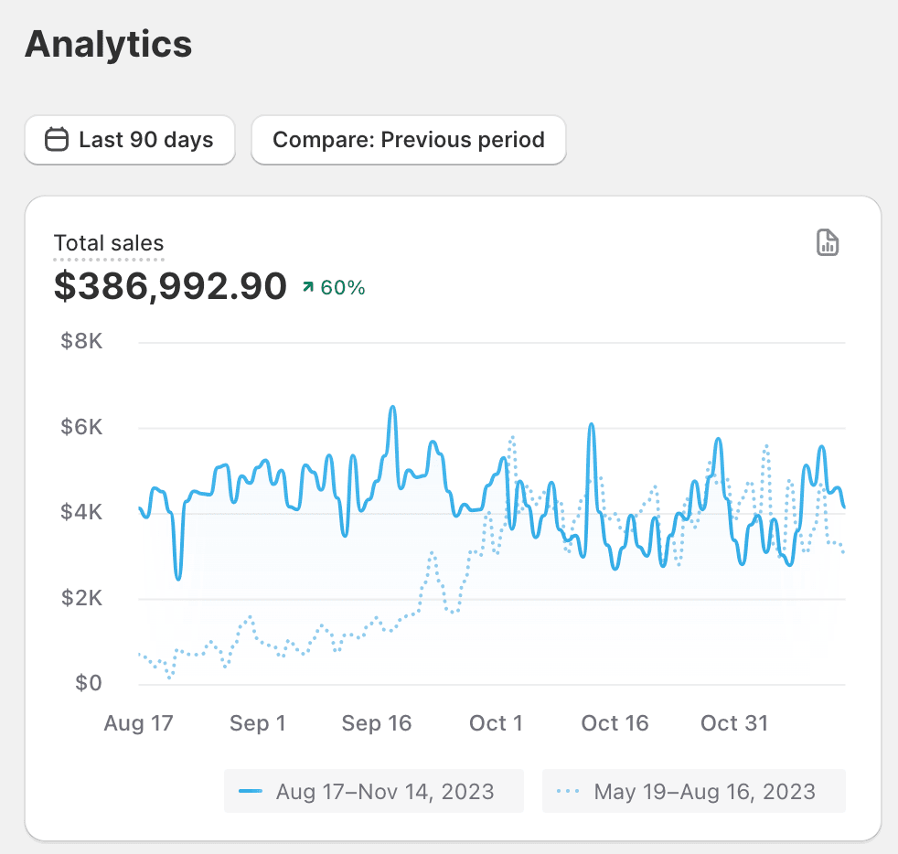Select the Sep 16 label on the x-axis
This screenshot has width=898, height=854.
[377, 723]
